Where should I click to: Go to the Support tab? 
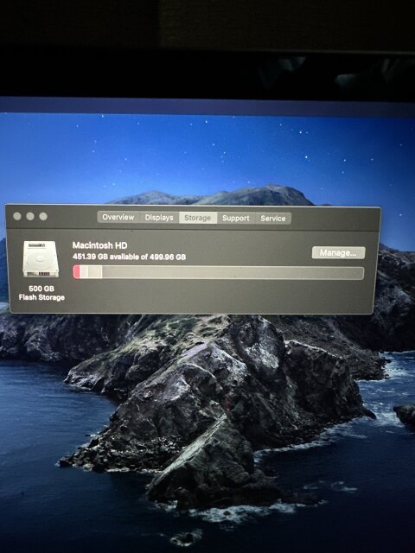click(236, 219)
